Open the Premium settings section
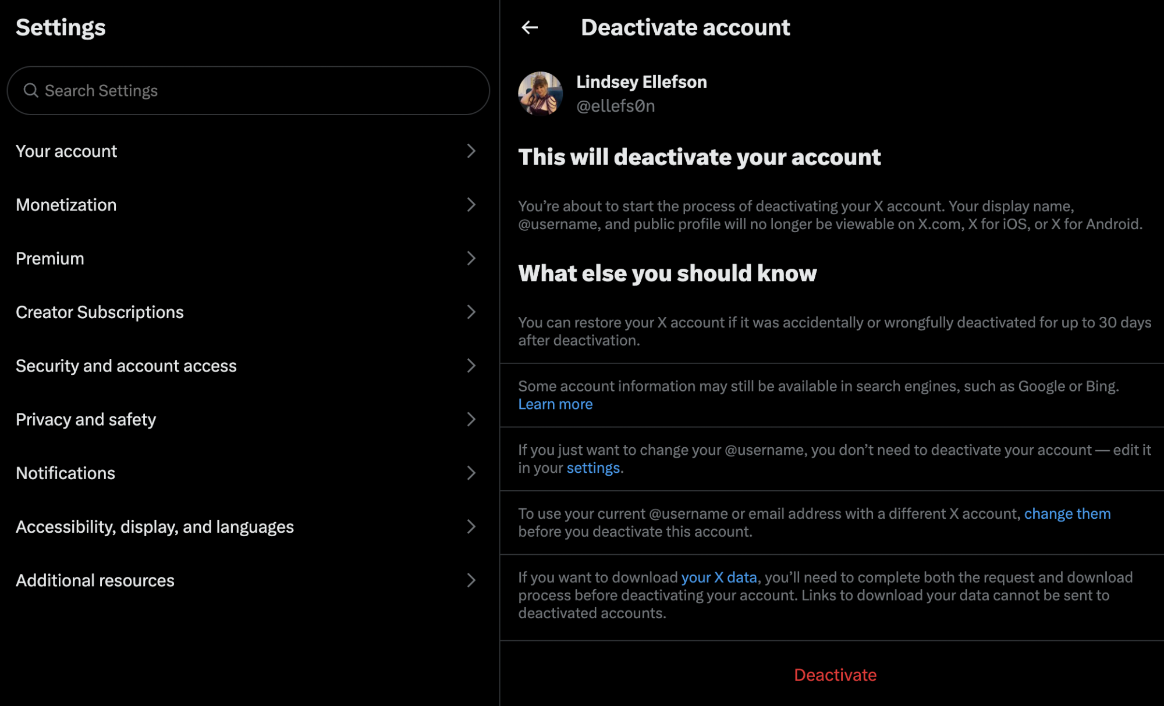Image resolution: width=1164 pixels, height=706 pixels. tap(249, 258)
